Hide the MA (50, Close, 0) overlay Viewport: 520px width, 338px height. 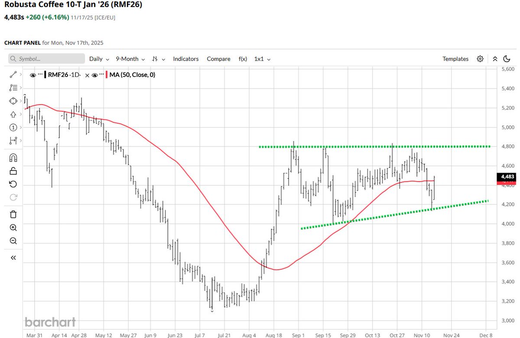click(x=94, y=75)
